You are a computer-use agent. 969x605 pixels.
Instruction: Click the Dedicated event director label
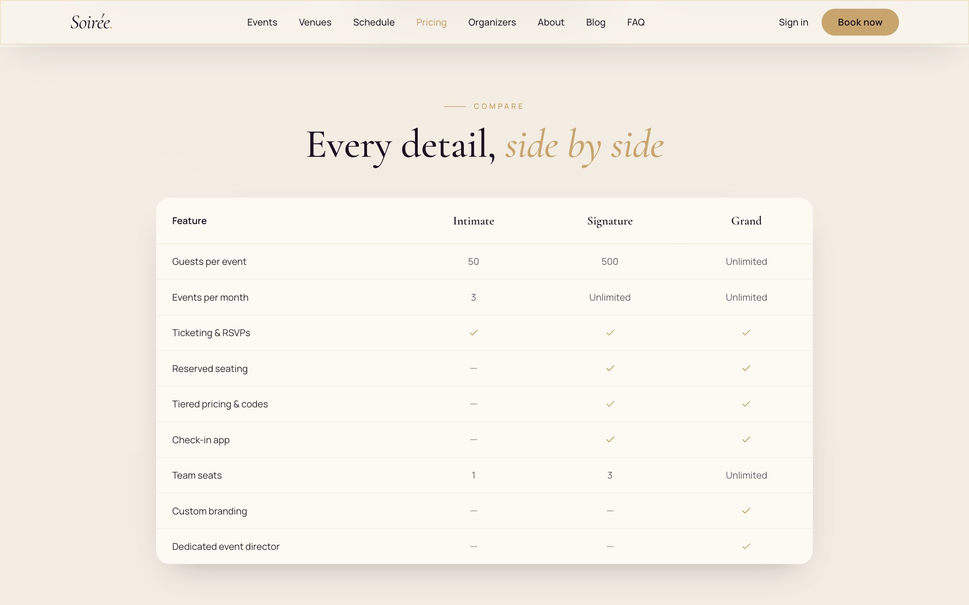tap(226, 547)
